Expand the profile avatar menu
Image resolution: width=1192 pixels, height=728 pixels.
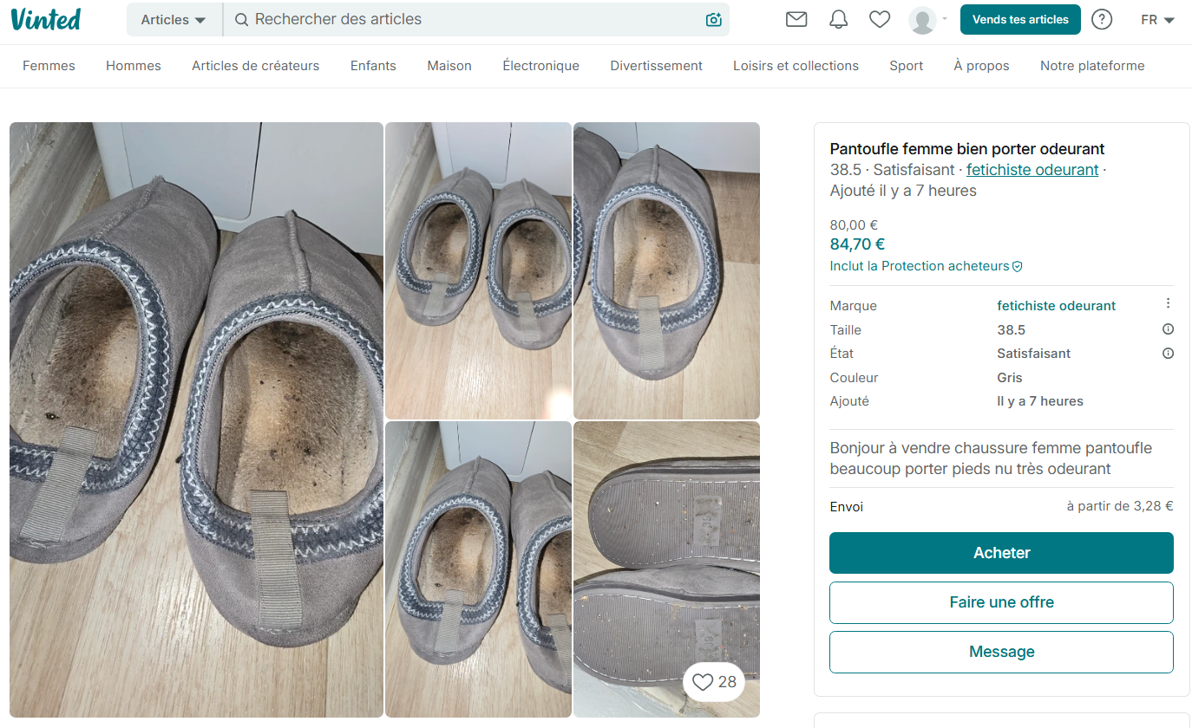click(928, 19)
